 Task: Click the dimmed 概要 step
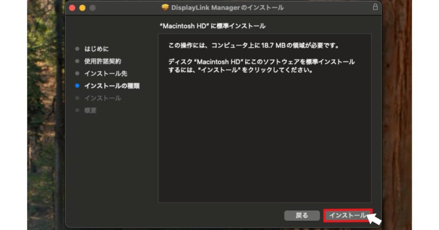pos(90,111)
